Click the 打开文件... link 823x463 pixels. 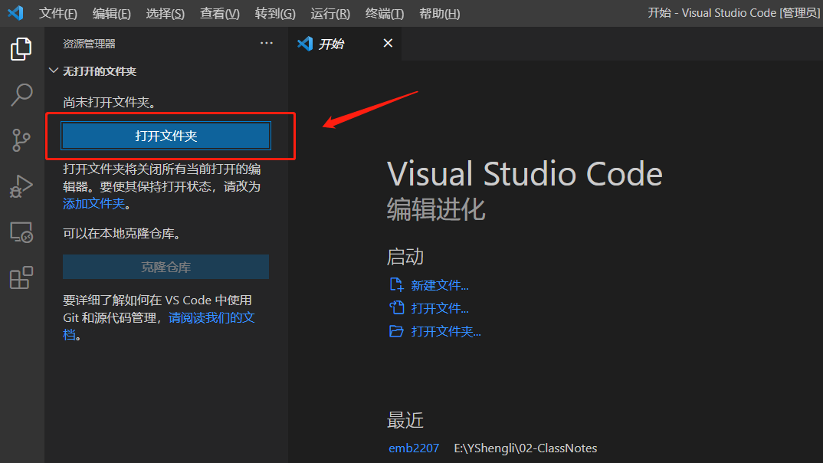click(x=439, y=308)
